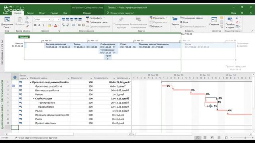255x143 pixels.
Task: Collapse the Стабилизация summary task
Action: [x=33, y=99]
